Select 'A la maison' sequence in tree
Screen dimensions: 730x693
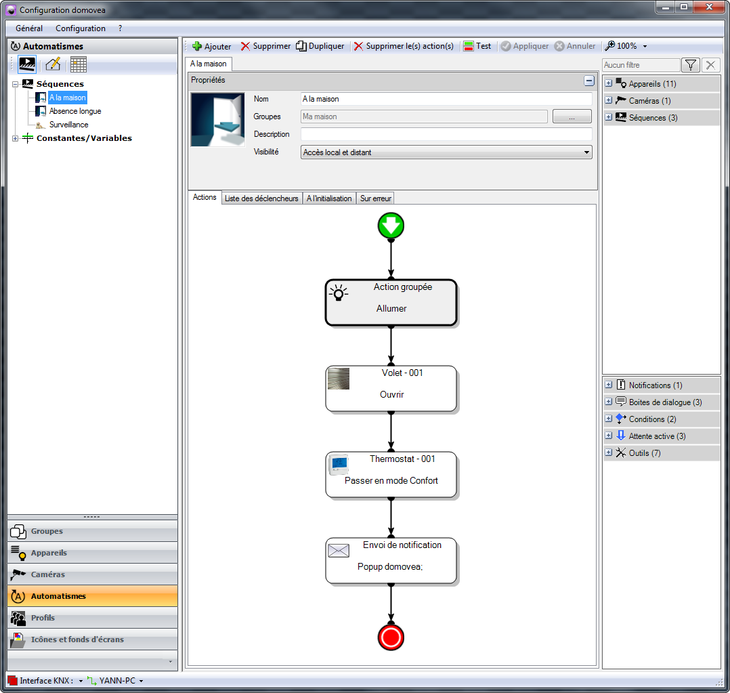click(68, 98)
